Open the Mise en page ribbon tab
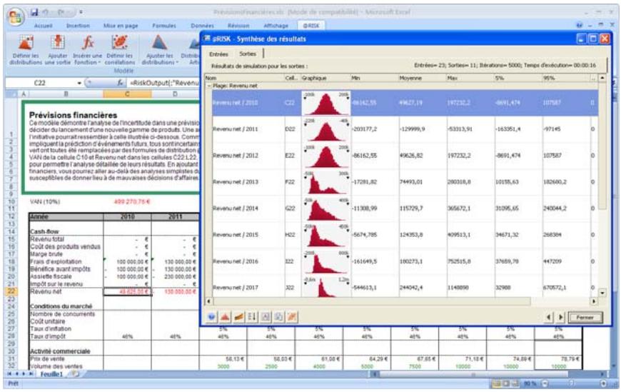Image resolution: width=621 pixels, height=392 pixels. 120,25
